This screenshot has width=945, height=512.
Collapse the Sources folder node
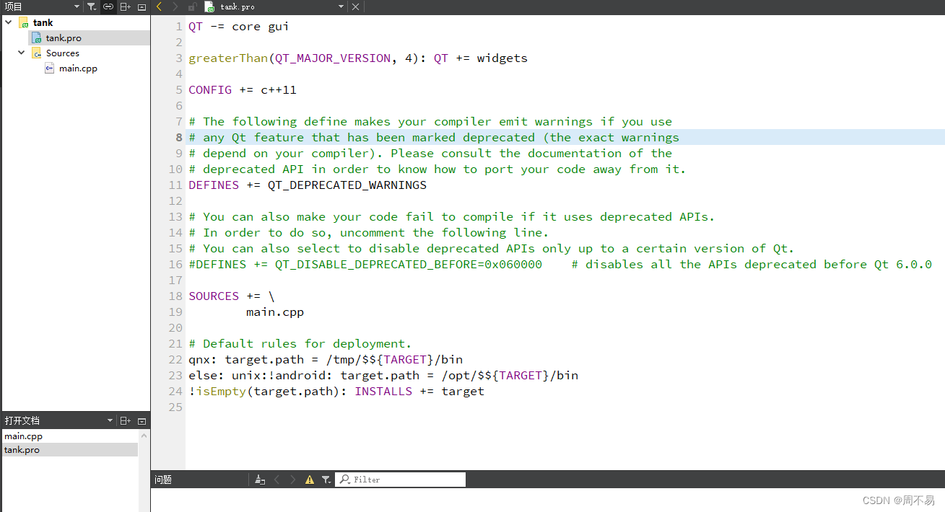coord(22,53)
